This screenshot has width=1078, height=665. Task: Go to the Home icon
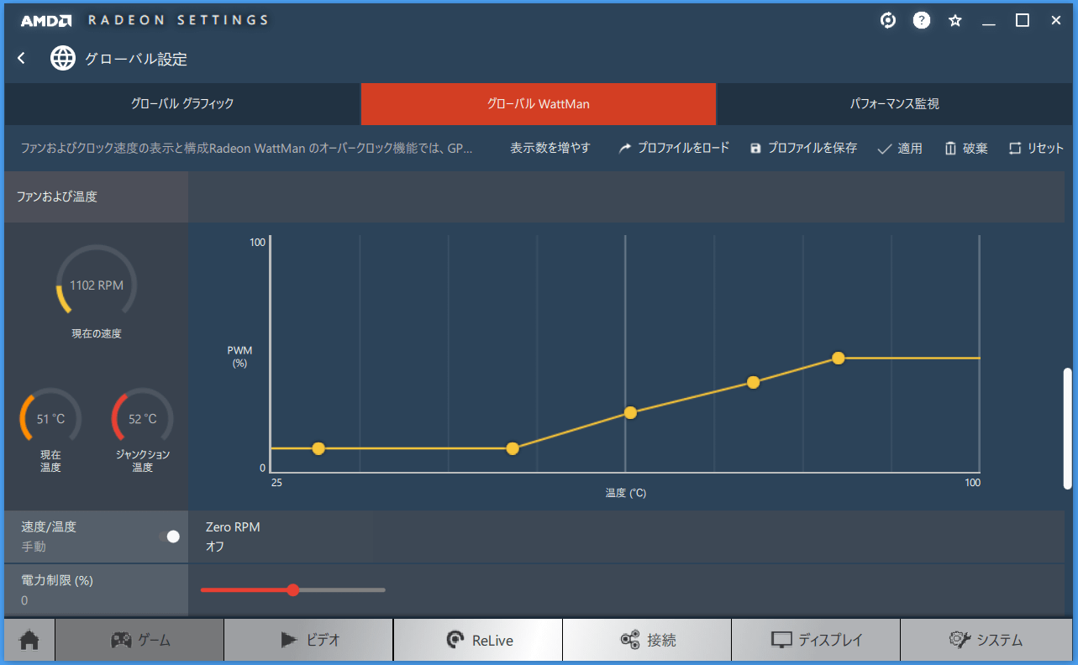(x=29, y=640)
